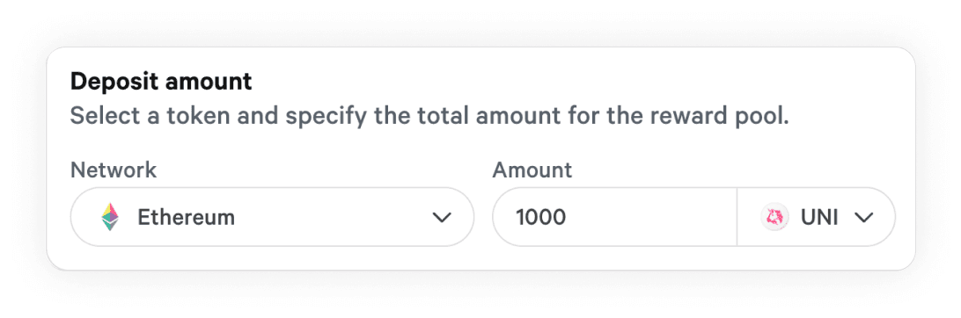This screenshot has height=318, width=961.
Task: Change the network from Ethereum
Action: (x=272, y=217)
